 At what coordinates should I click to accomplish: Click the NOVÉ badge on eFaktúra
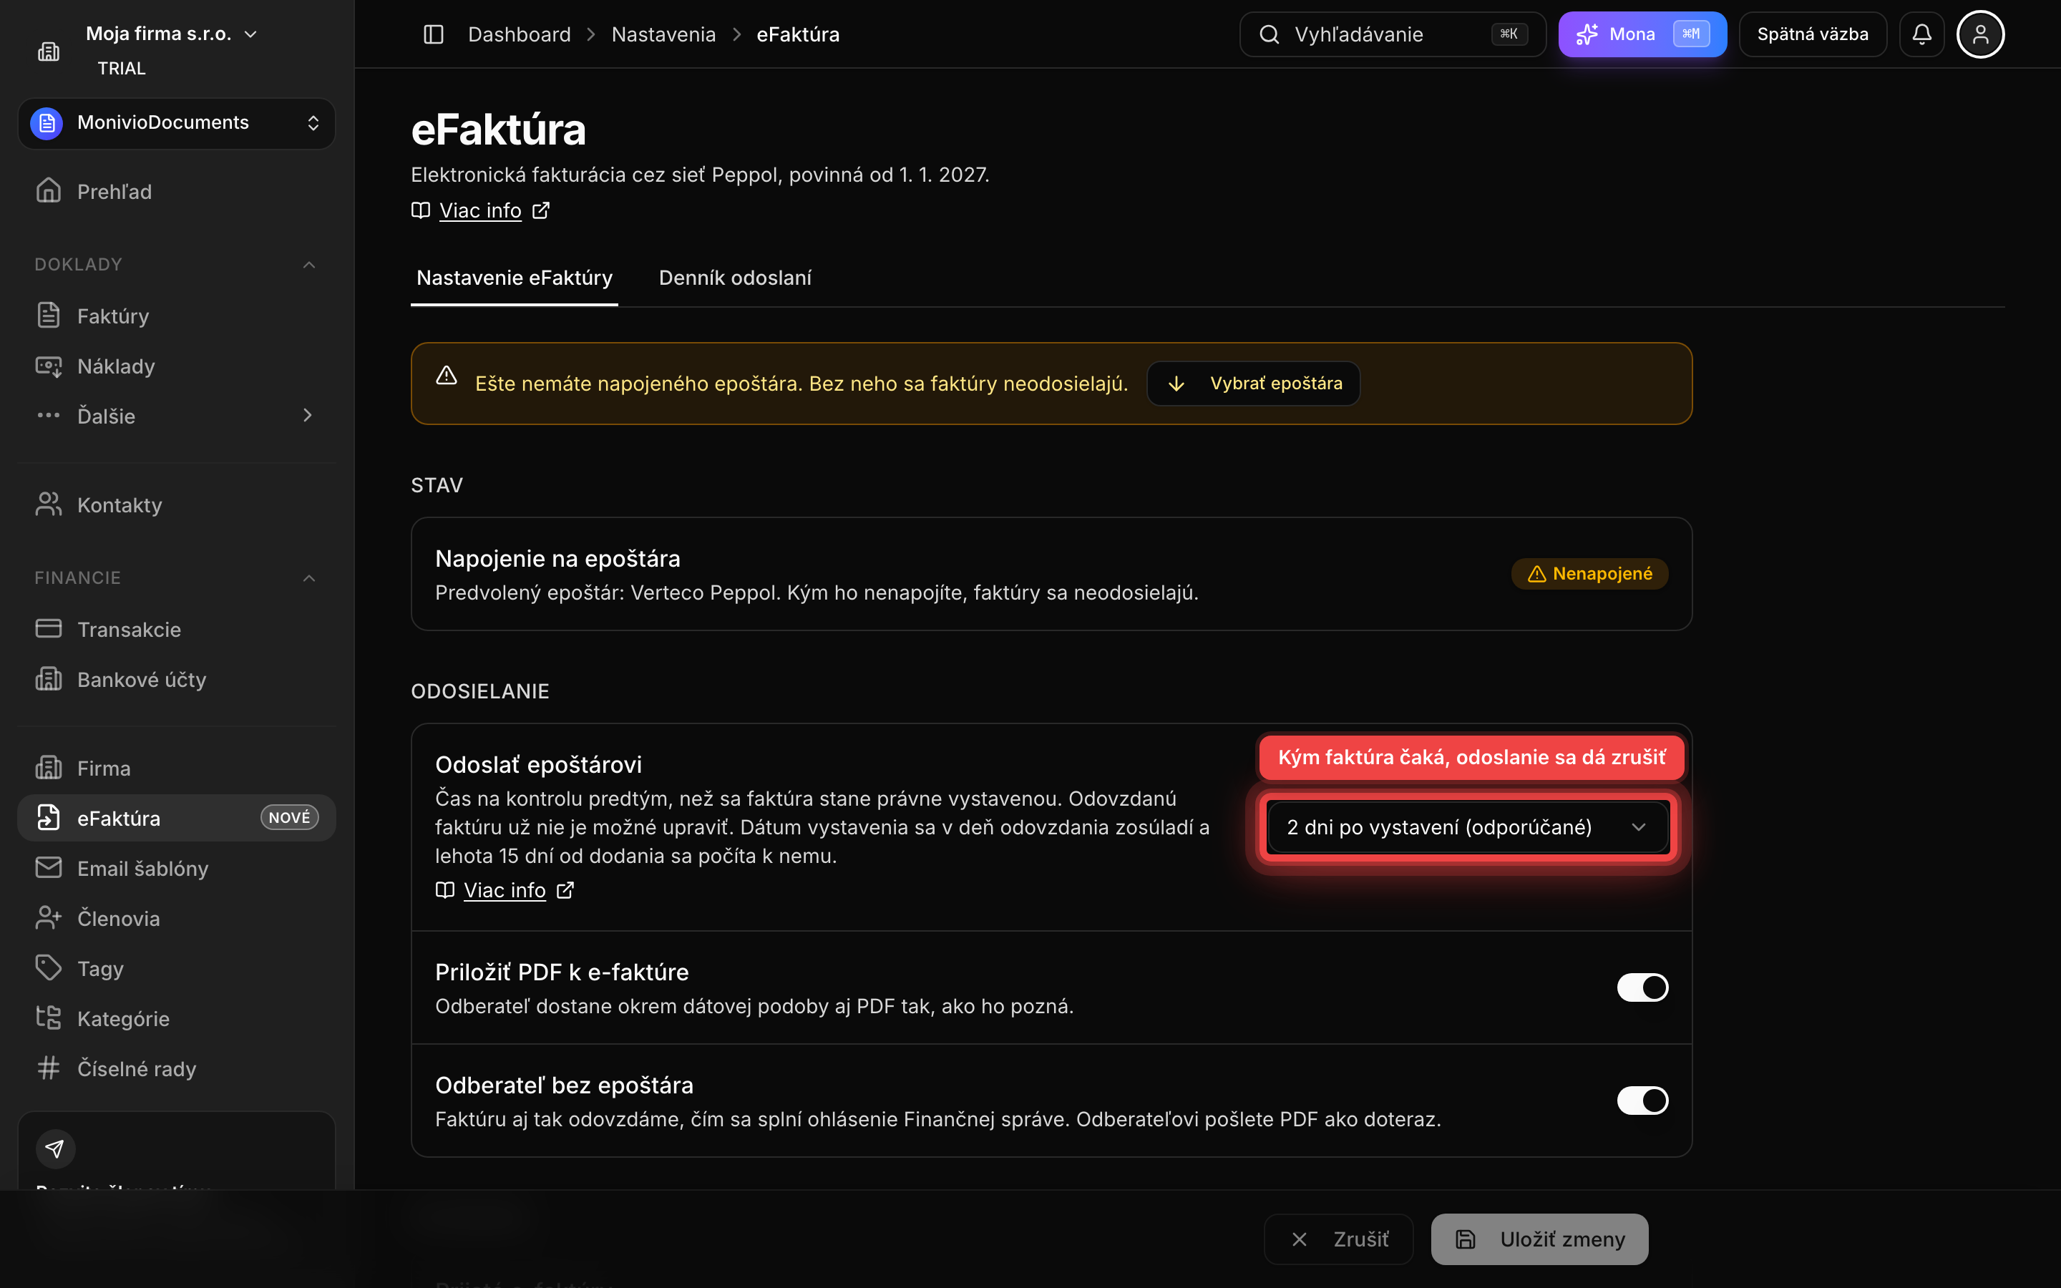coord(290,817)
